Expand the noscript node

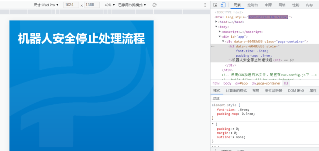coord(220,32)
